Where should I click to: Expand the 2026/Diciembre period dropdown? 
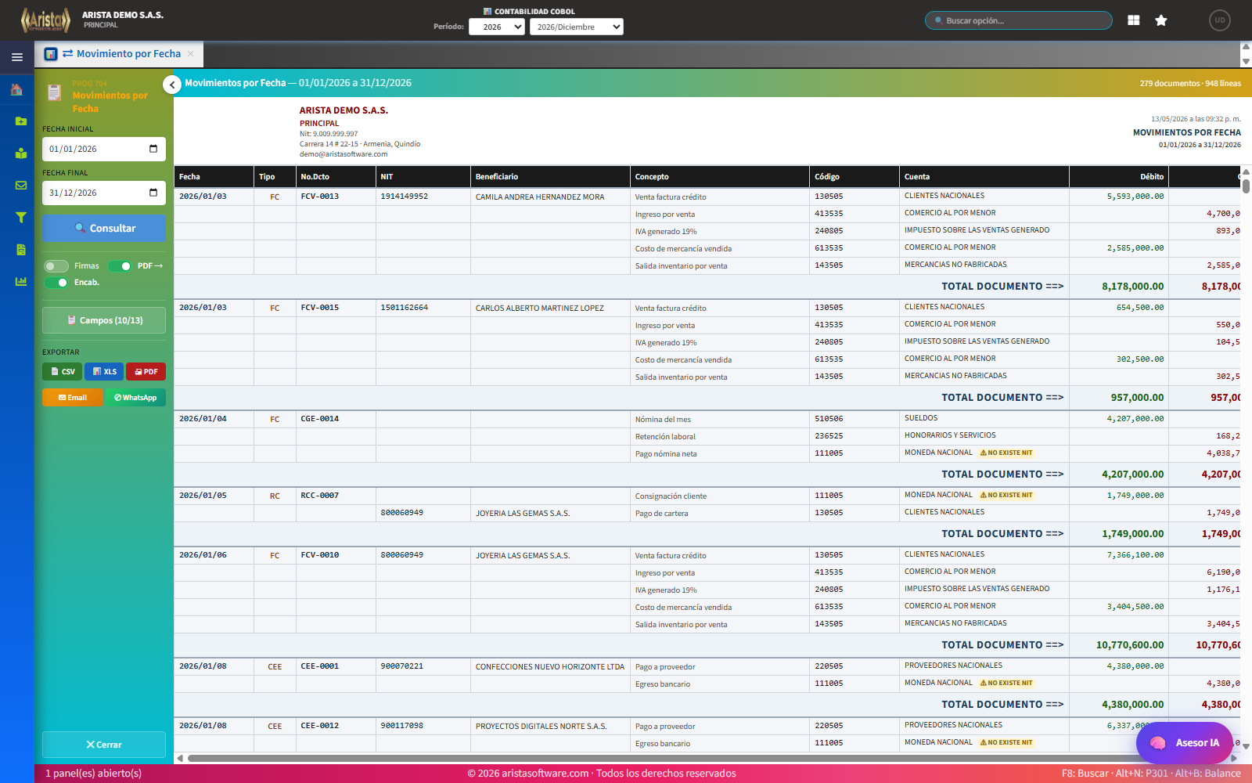[577, 27]
